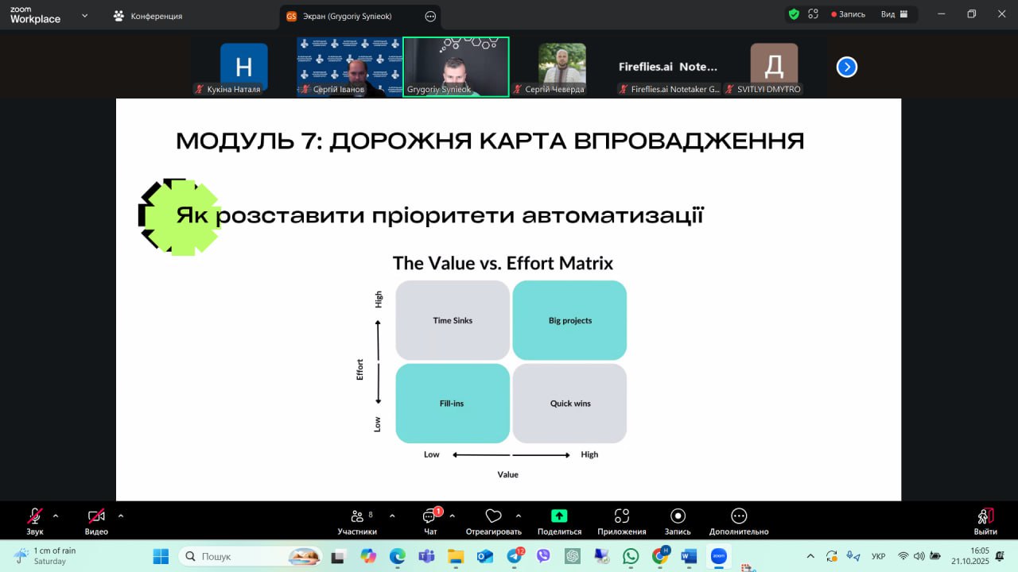Open Zoom Workplace dropdown menu
Image resolution: width=1018 pixels, height=572 pixels.
click(85, 15)
